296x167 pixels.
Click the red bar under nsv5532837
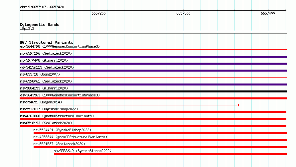tap(153, 112)
